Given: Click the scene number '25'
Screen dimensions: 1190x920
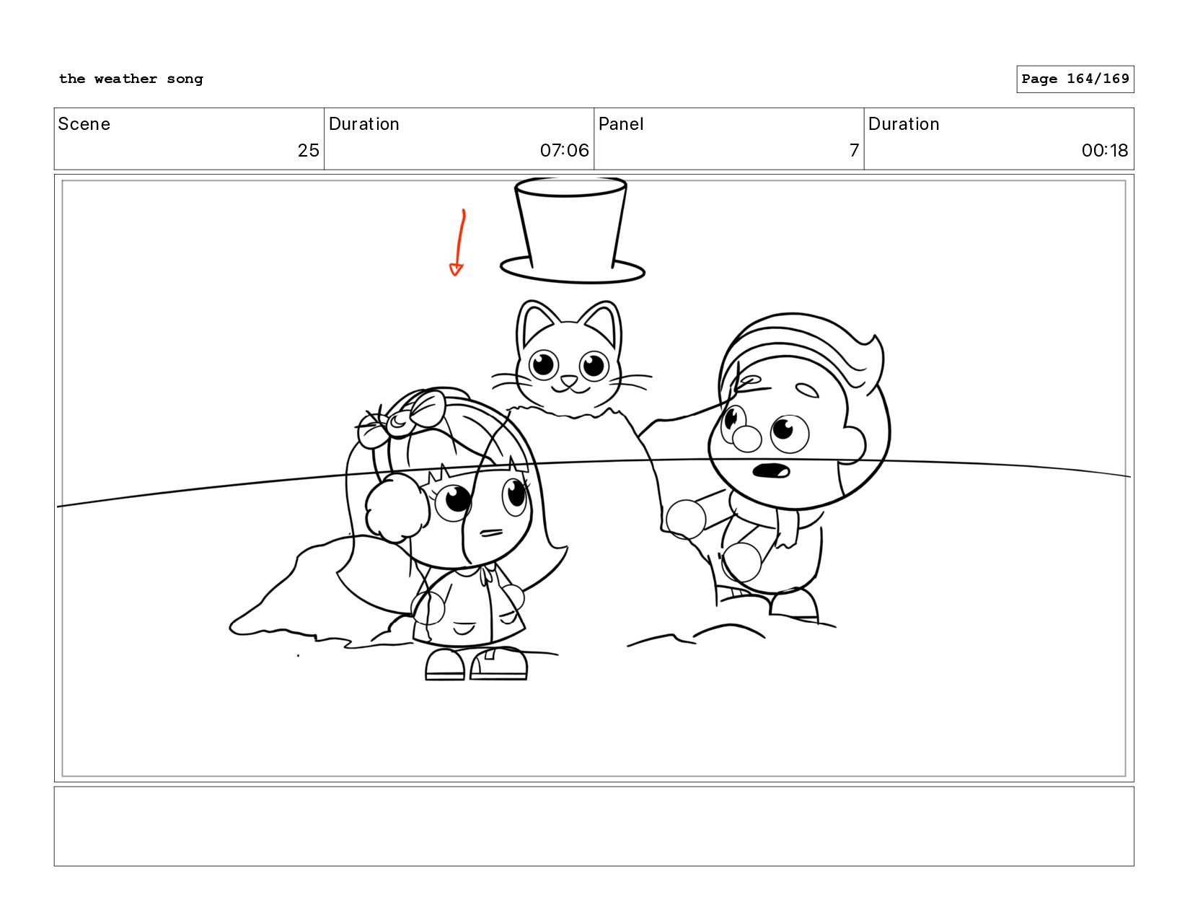Looking at the screenshot, I should (308, 150).
